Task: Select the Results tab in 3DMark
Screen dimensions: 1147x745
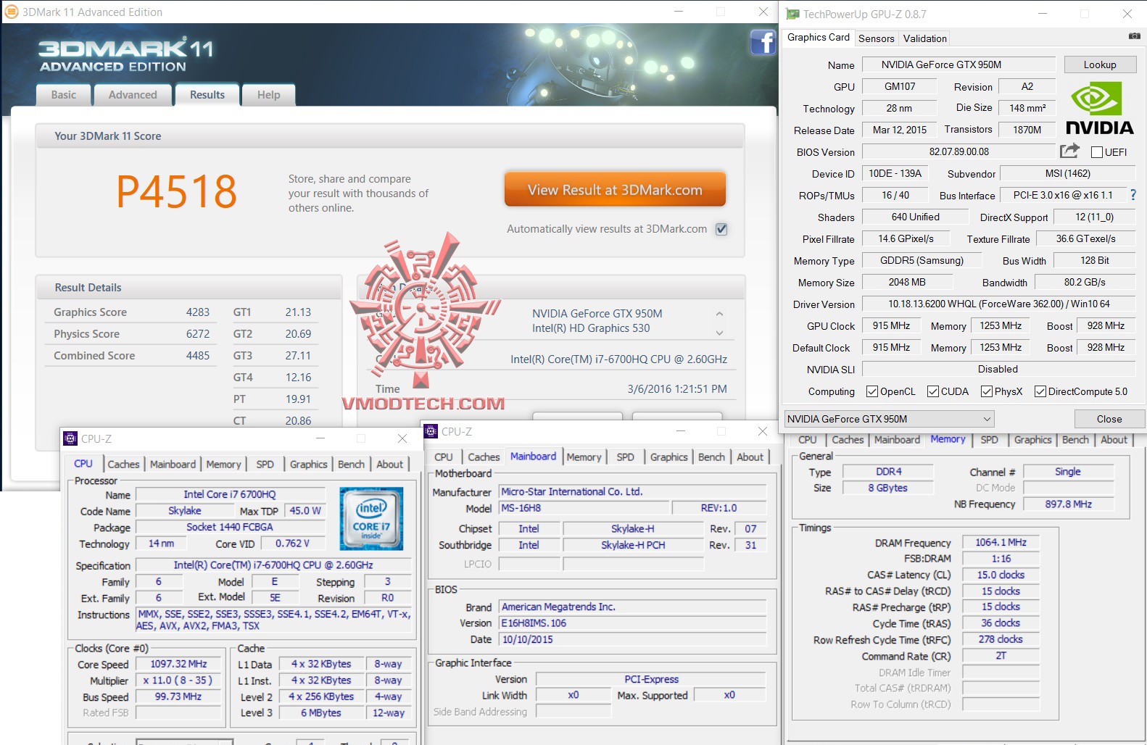Action: [207, 95]
